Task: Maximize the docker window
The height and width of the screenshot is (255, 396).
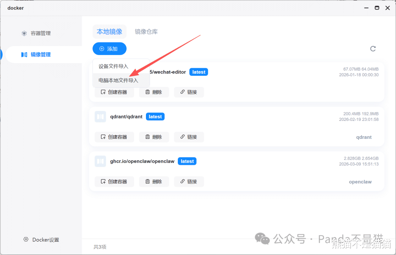Action: click(x=377, y=8)
